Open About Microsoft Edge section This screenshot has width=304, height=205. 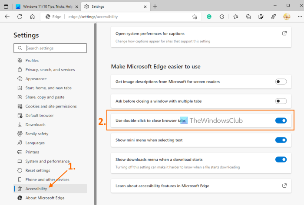tap(50, 198)
